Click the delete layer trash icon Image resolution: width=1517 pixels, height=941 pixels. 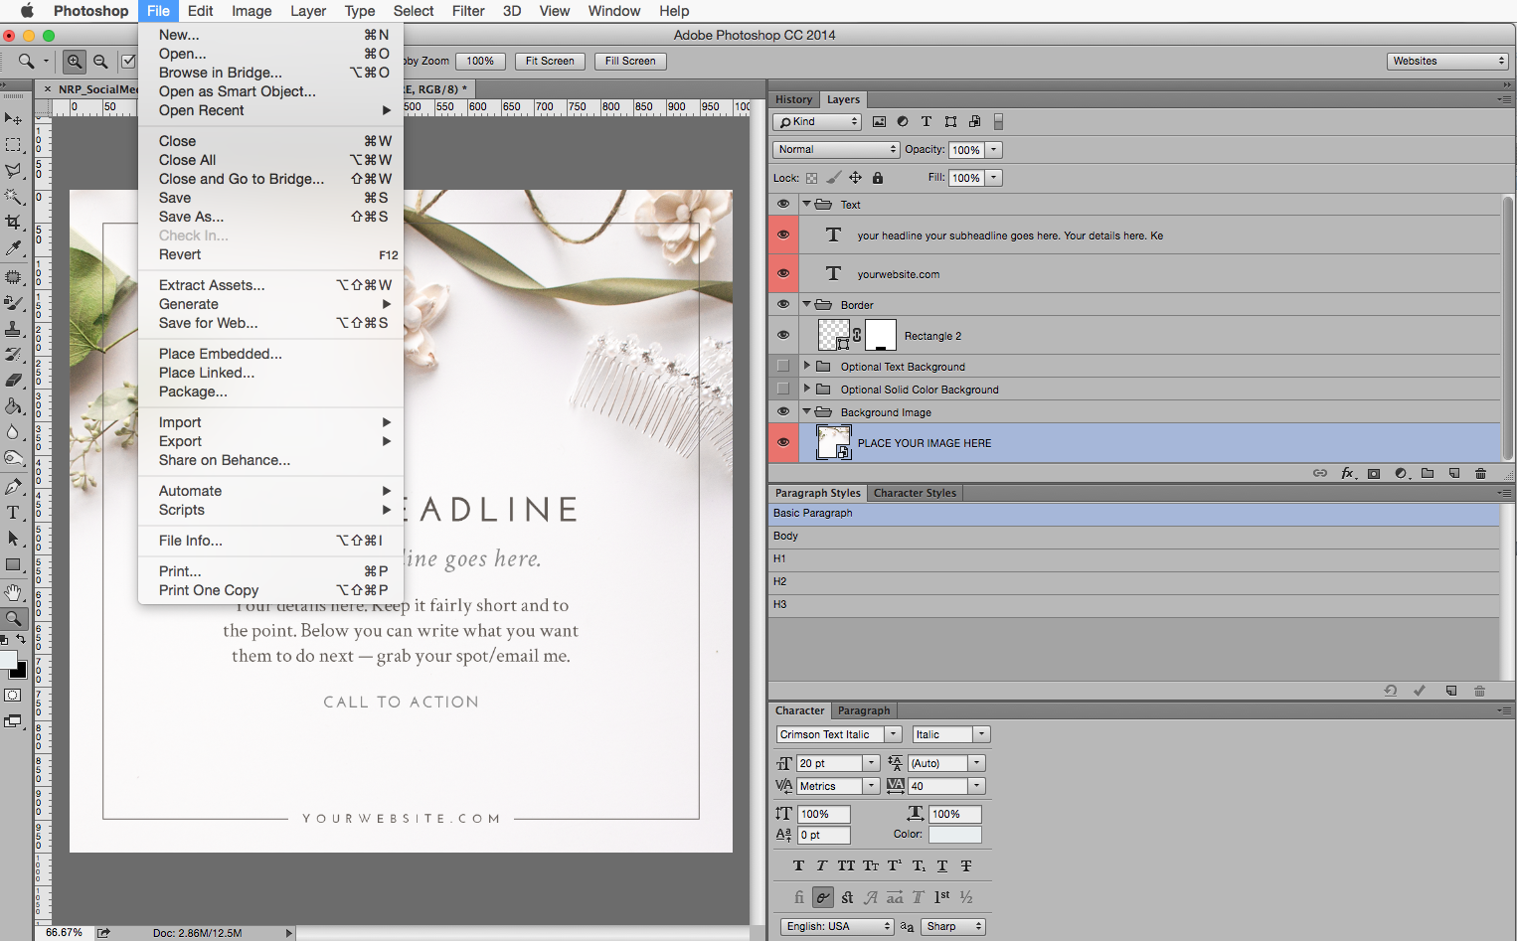pos(1480,473)
